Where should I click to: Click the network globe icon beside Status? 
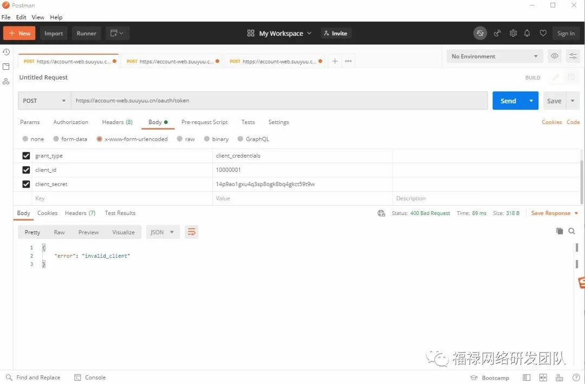coord(381,213)
